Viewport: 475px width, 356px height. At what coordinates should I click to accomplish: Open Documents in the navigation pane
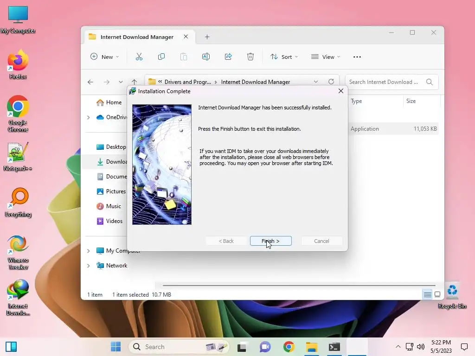(111, 177)
